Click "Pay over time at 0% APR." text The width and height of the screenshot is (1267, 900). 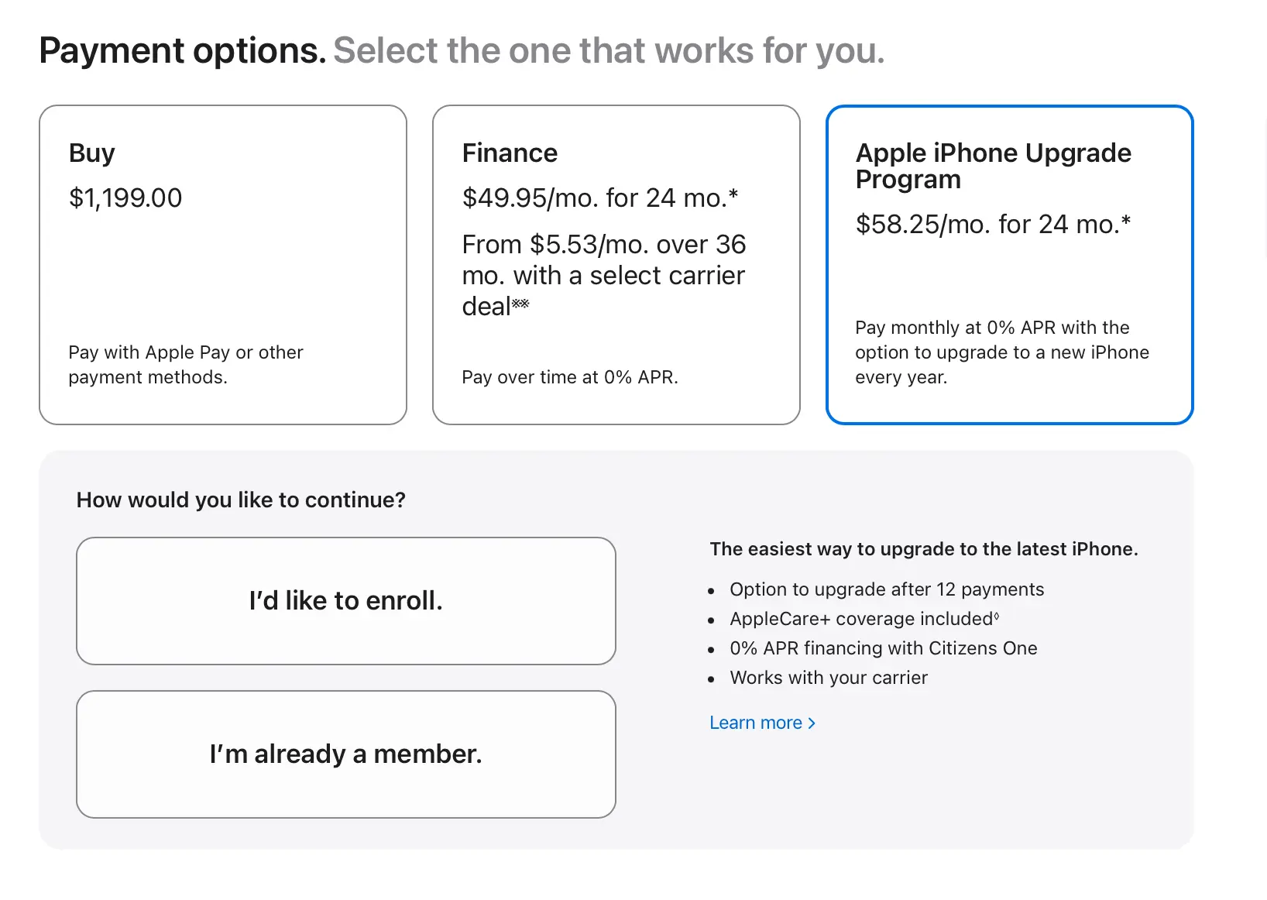point(569,377)
